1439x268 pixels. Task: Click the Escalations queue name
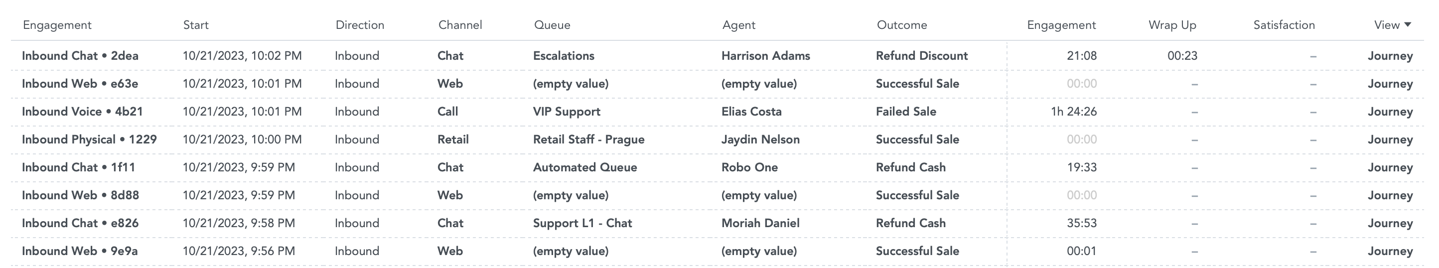[x=564, y=56]
